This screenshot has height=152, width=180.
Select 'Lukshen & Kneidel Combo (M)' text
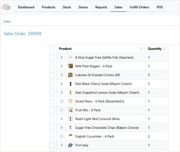click(x=98, y=75)
